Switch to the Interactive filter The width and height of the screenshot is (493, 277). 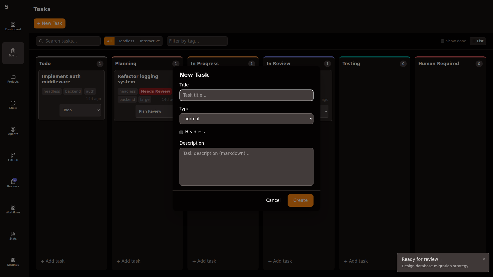(150, 41)
